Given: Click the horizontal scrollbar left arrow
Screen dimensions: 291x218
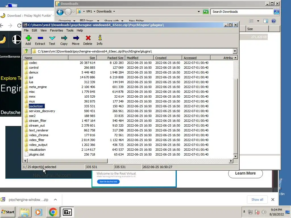Looking at the screenshot, I should coord(25,161).
